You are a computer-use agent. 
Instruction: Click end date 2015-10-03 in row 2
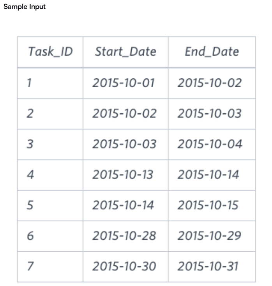click(x=210, y=113)
